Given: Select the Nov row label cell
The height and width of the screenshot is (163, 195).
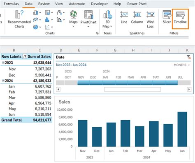Looking at the screenshot, I should click(x=14, y=69).
